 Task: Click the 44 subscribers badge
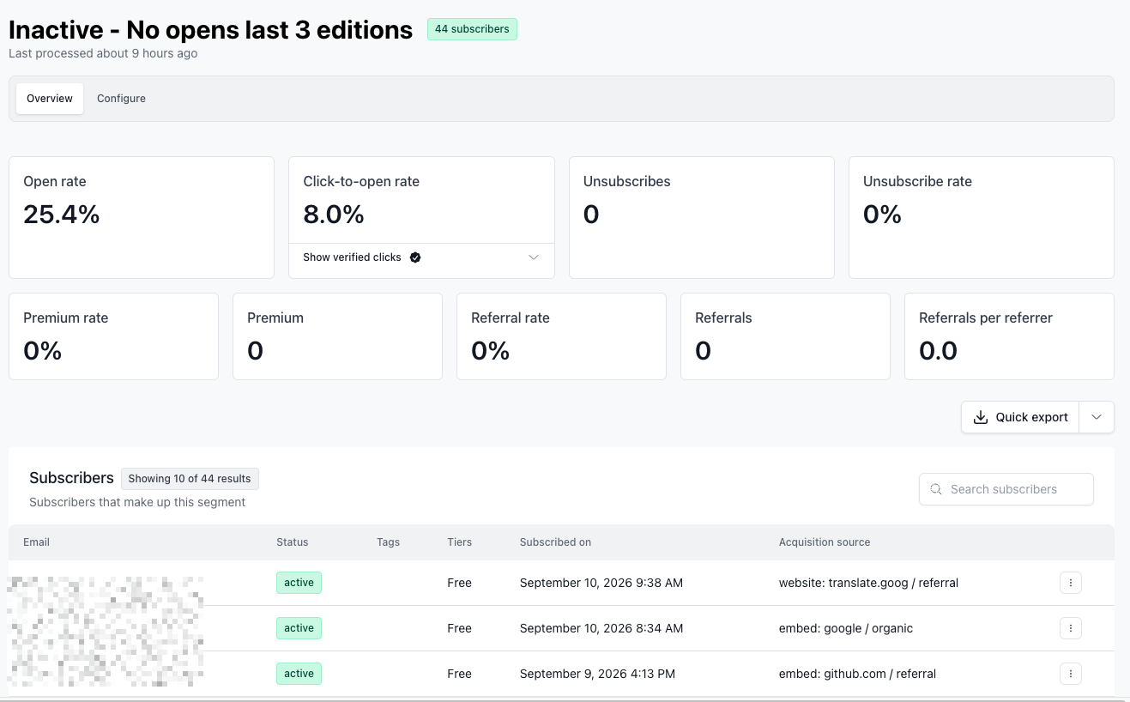(x=472, y=29)
